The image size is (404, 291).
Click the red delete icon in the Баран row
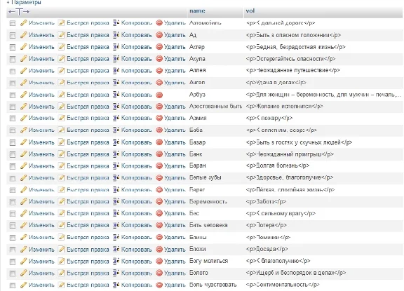[x=159, y=166]
